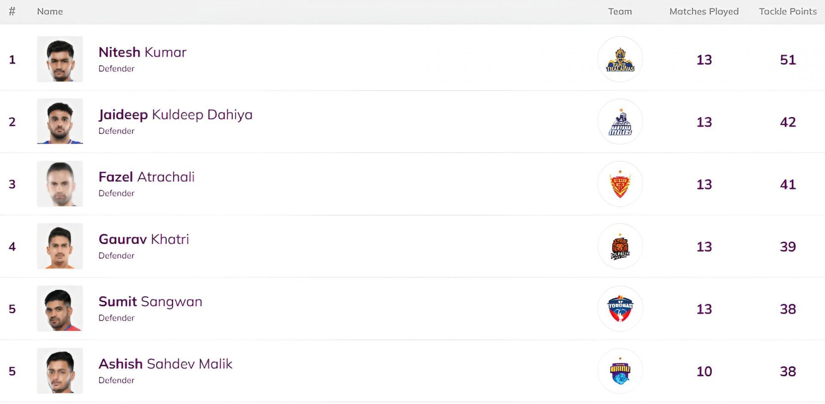
Task: Open Nitesh Kumar's profile link
Action: coord(142,52)
